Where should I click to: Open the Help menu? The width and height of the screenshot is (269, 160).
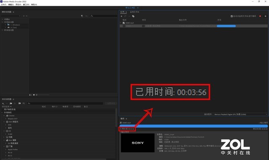(34, 5)
